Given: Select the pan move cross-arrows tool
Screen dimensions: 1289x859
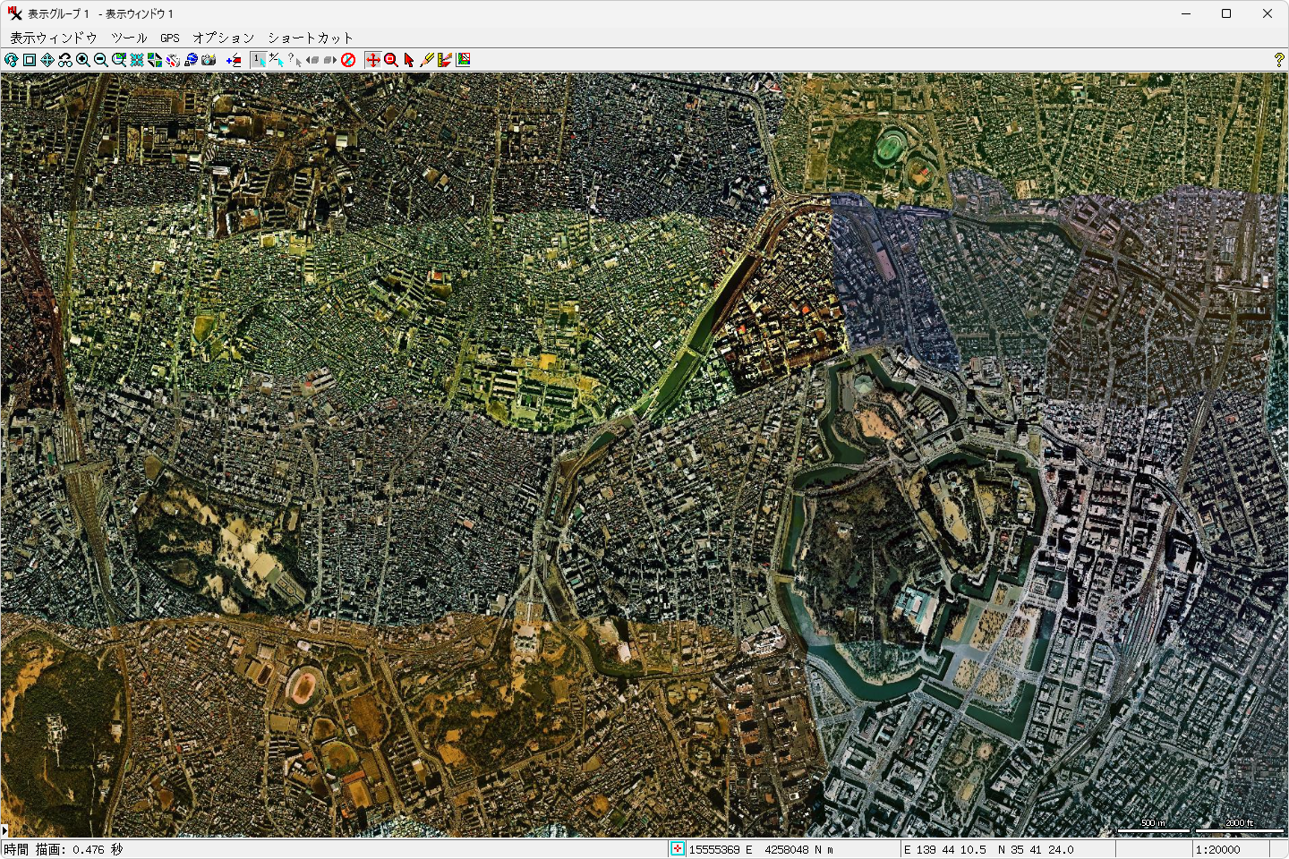Looking at the screenshot, I should 373,60.
